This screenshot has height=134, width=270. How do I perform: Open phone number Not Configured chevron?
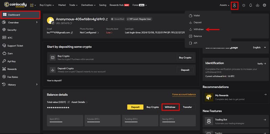(x=98, y=33)
